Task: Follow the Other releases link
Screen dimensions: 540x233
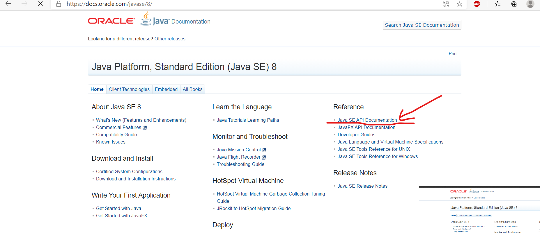Action: point(170,39)
